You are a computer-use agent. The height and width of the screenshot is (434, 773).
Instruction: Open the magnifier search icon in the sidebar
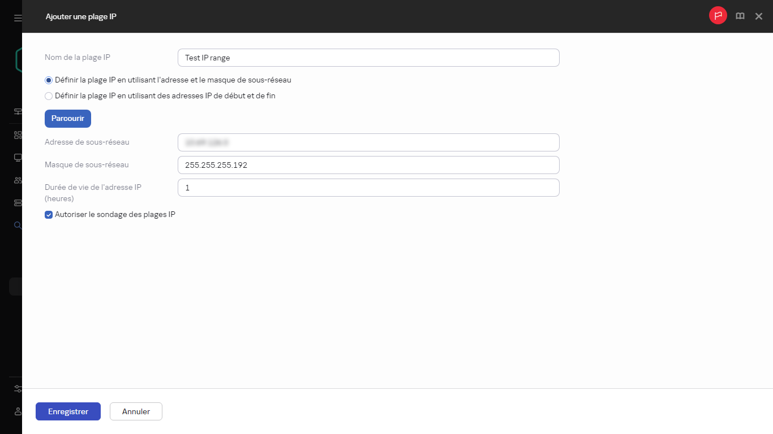pyautogui.click(x=18, y=225)
